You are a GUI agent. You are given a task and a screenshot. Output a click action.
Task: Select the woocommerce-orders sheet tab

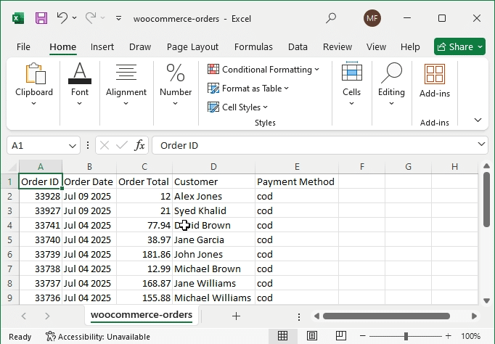pos(142,315)
